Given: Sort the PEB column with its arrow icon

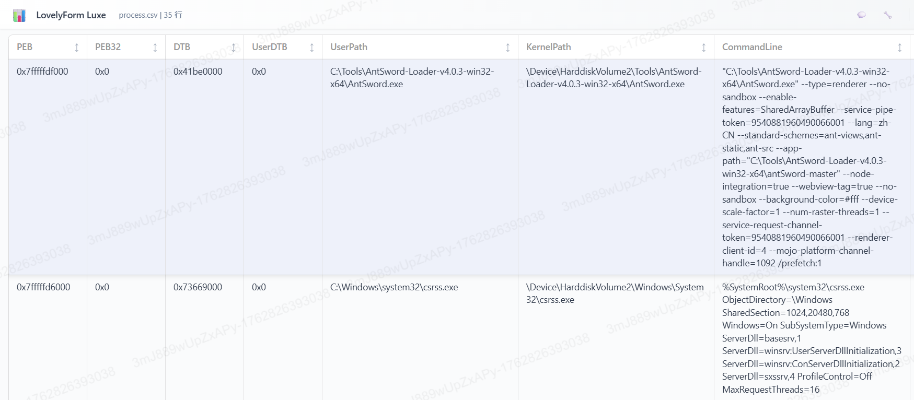Looking at the screenshot, I should [x=76, y=48].
